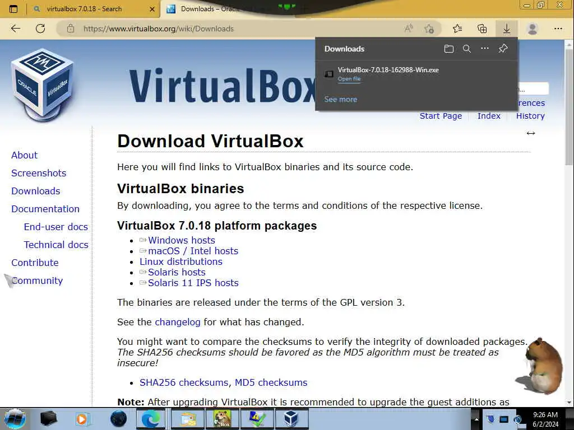Download Windows hosts package
574x430 pixels.
[x=182, y=240]
